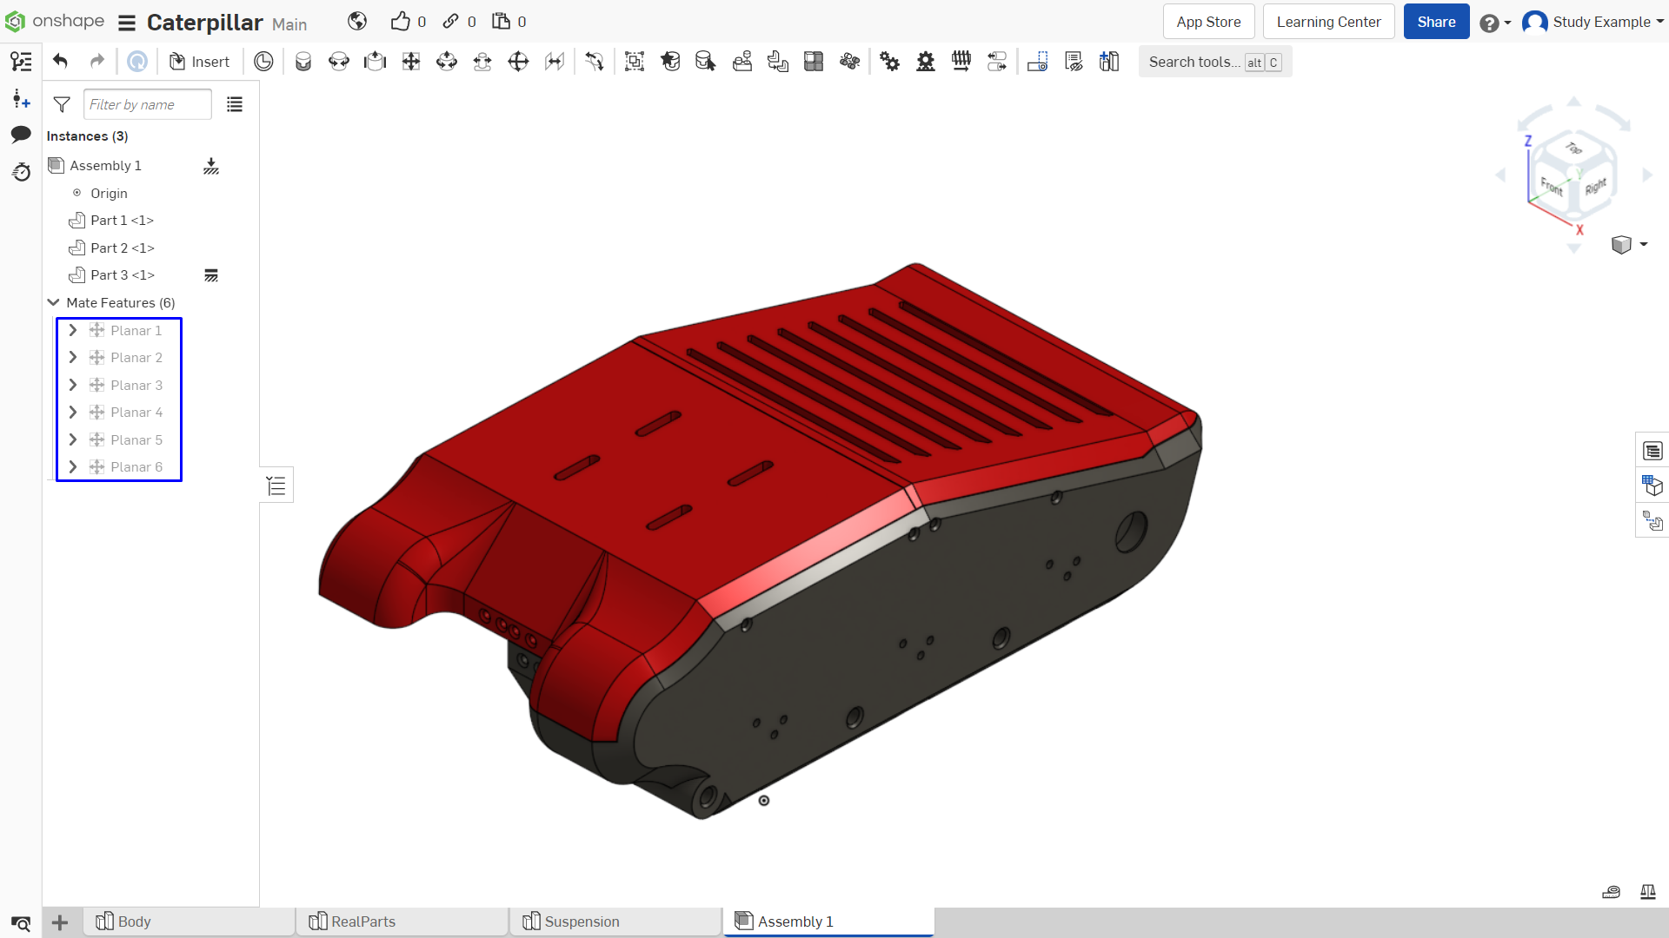
Task: Select the Pin slot mate tool
Action: (482, 62)
